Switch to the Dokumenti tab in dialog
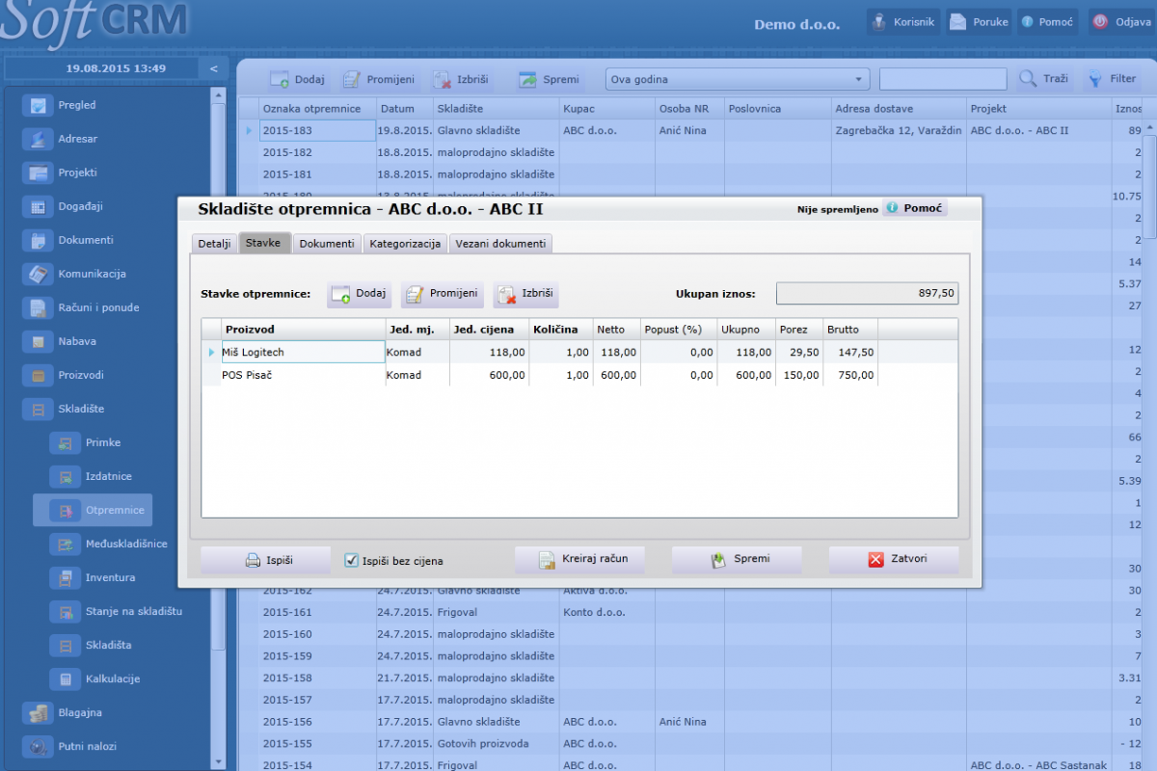 [x=327, y=244]
